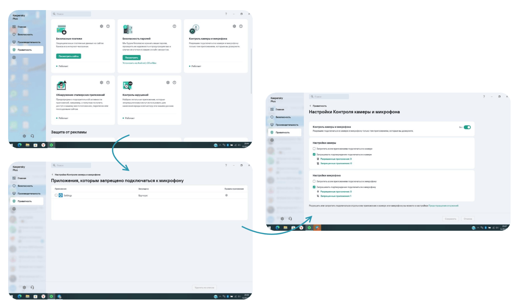Screen dimensions: 515x303
Task: Sort the blocked apps list by Запрещено column
Action: pos(144,189)
